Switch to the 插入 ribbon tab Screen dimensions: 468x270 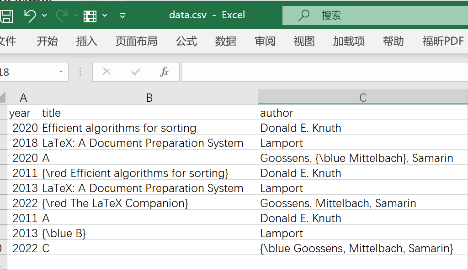pos(86,41)
